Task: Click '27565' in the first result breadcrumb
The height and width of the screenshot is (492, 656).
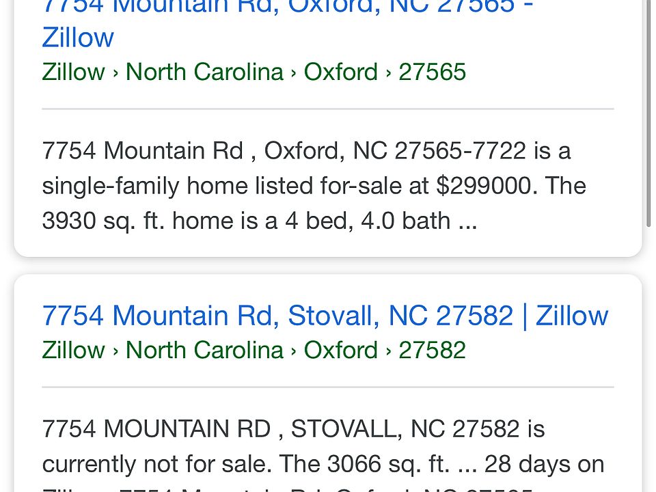Action: coord(432,72)
